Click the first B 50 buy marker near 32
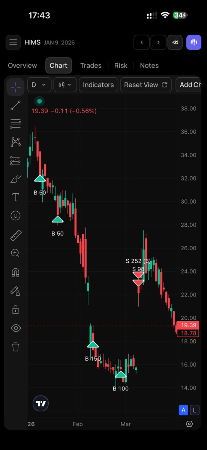207x450 pixels. coord(40,179)
